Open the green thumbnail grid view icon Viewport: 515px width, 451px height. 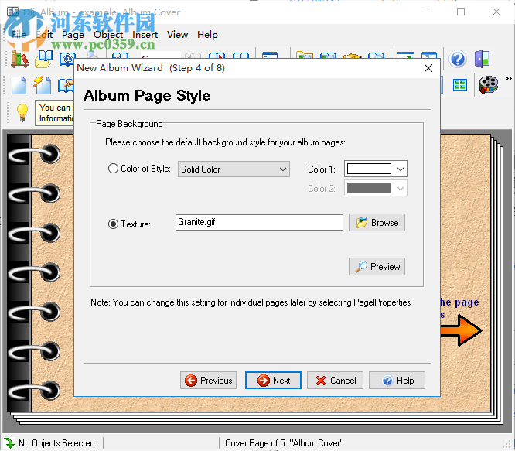pos(460,85)
